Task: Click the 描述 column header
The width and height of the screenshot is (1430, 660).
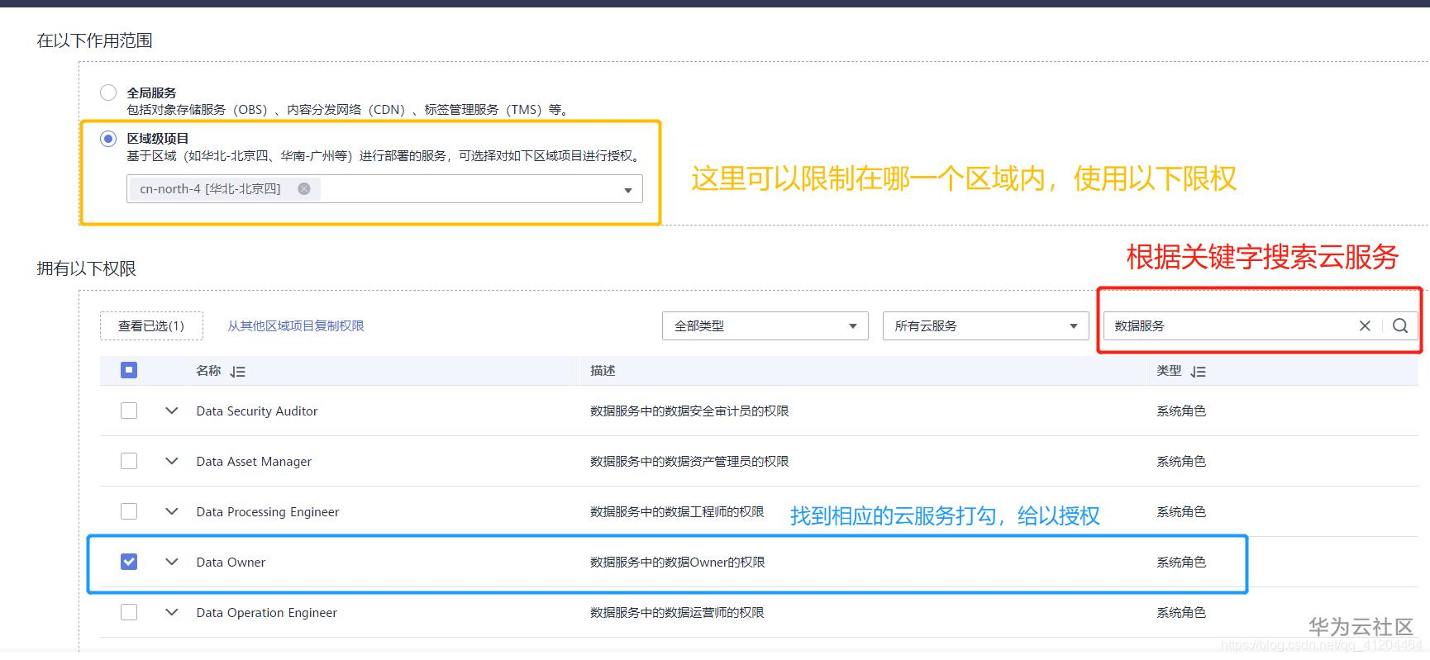Action: click(603, 371)
